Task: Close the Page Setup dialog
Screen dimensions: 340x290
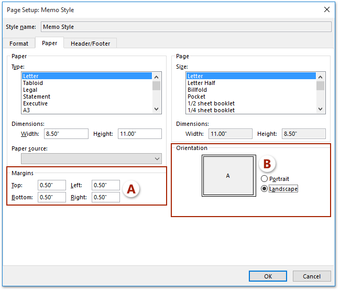Action: 327,9
